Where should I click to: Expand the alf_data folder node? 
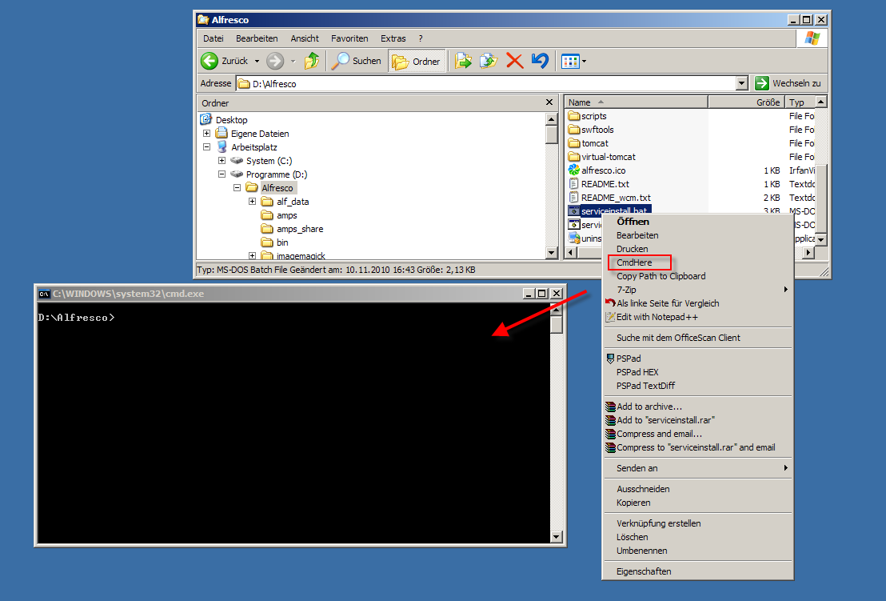pyautogui.click(x=253, y=202)
